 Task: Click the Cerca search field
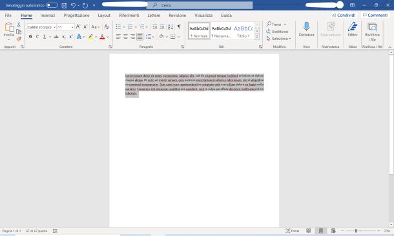pyautogui.click(x=200, y=5)
